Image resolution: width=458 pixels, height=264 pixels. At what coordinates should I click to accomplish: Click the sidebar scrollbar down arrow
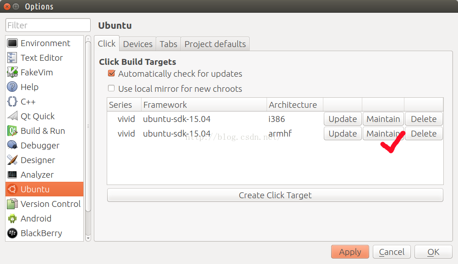pyautogui.click(x=88, y=238)
